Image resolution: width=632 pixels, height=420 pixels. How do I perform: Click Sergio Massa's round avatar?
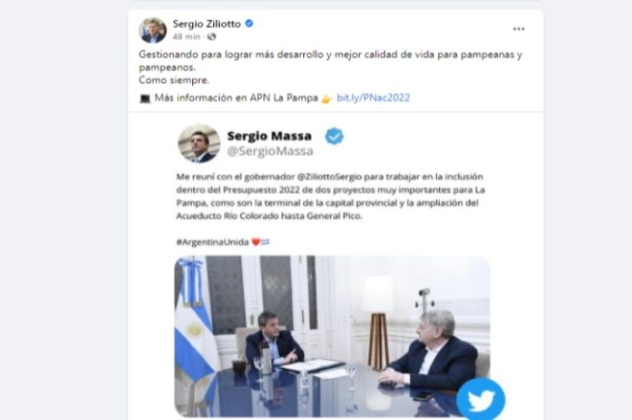(199, 144)
